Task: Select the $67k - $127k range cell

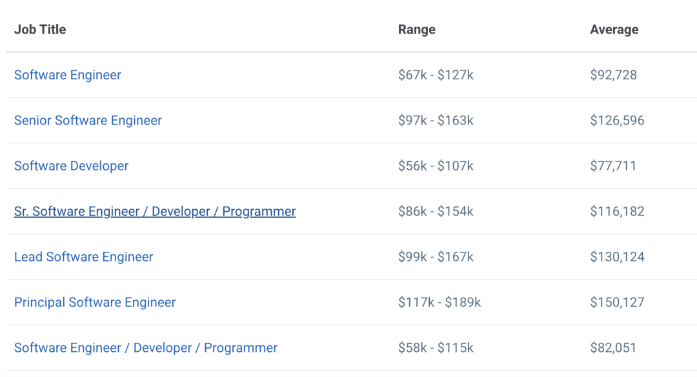Action: pyautogui.click(x=436, y=75)
